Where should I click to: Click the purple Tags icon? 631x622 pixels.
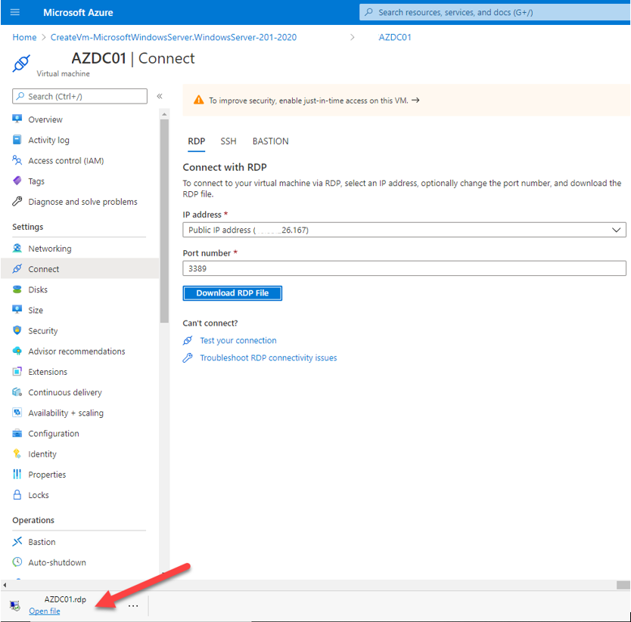tap(17, 181)
